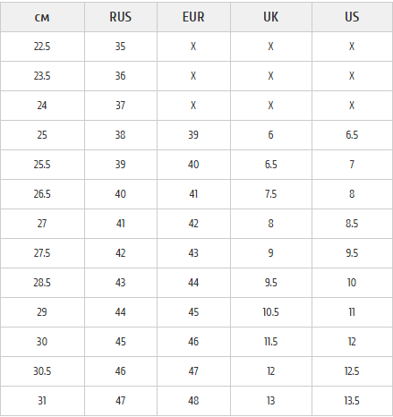The image size is (393, 417).
Task: Click the CM column header
Action: coord(42,17)
